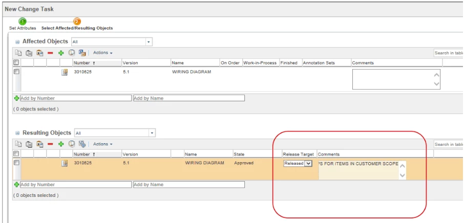Click 3010825 number in Resulting Objects row
The height and width of the screenshot is (223, 464).
click(82, 163)
